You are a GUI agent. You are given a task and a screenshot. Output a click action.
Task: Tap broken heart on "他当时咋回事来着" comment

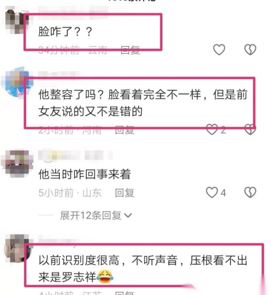pyautogui.click(x=250, y=192)
